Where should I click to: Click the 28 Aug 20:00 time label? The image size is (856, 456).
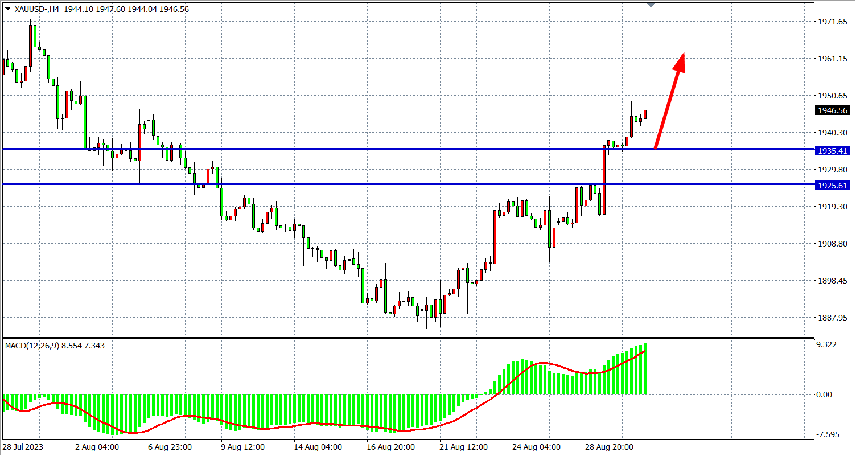coord(611,447)
